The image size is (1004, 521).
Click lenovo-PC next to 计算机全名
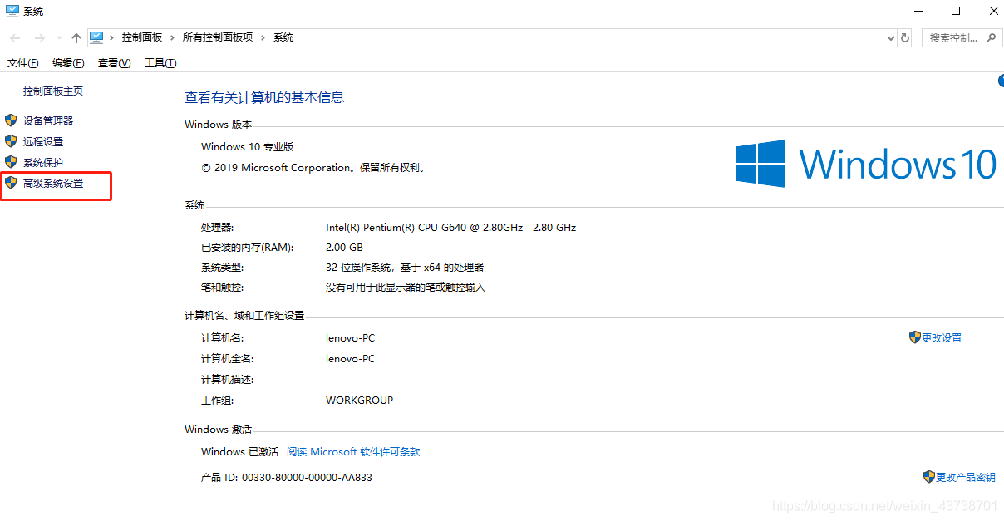click(x=350, y=359)
